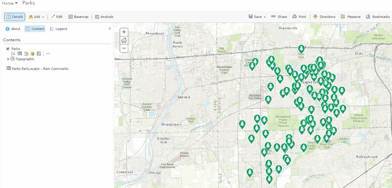The image size is (392, 188).
Task: Click the Perform Analysis icon under Parks
Action: (x=39, y=53)
